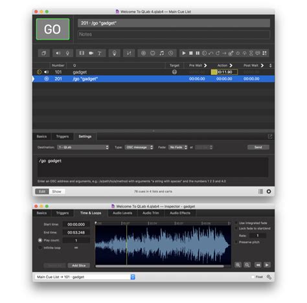The width and height of the screenshot is (307, 303).
Task: Expand the Post Wait column chevron
Action: coord(262,65)
